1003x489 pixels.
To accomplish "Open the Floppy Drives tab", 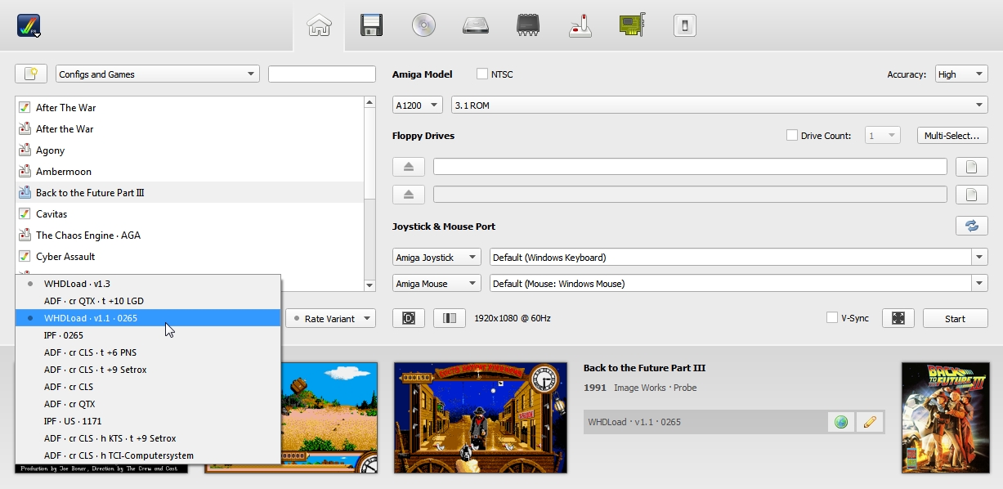I will coord(371,25).
